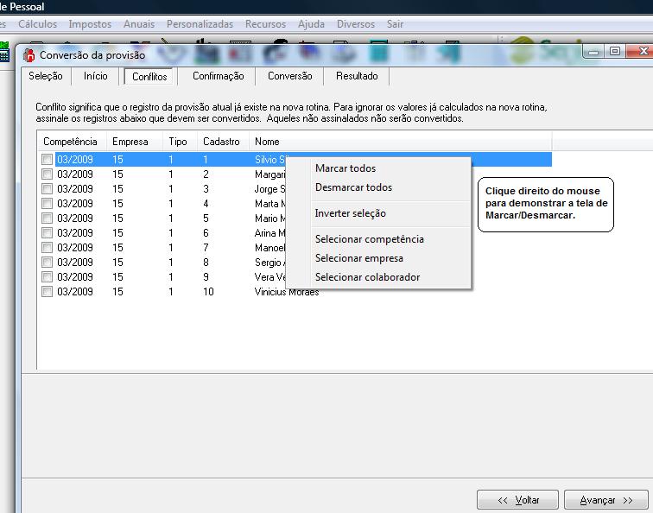Viewport: 653px width, 513px height.
Task: Sort by the Empresa column header
Action: pos(135,142)
